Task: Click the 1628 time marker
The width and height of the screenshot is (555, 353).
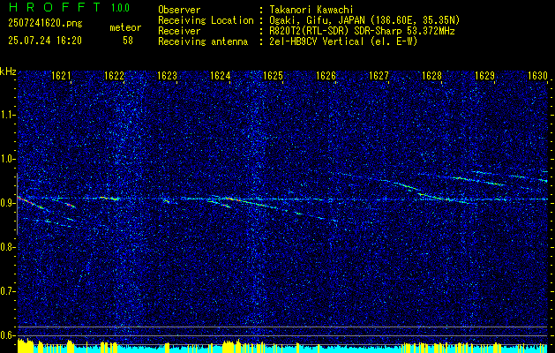Action: pyautogui.click(x=431, y=75)
